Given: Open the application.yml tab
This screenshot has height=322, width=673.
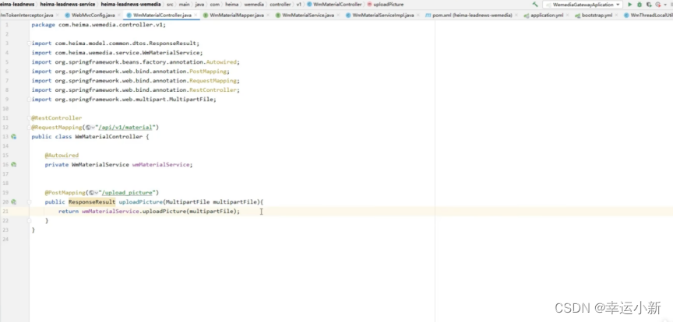Looking at the screenshot, I should [x=547, y=15].
